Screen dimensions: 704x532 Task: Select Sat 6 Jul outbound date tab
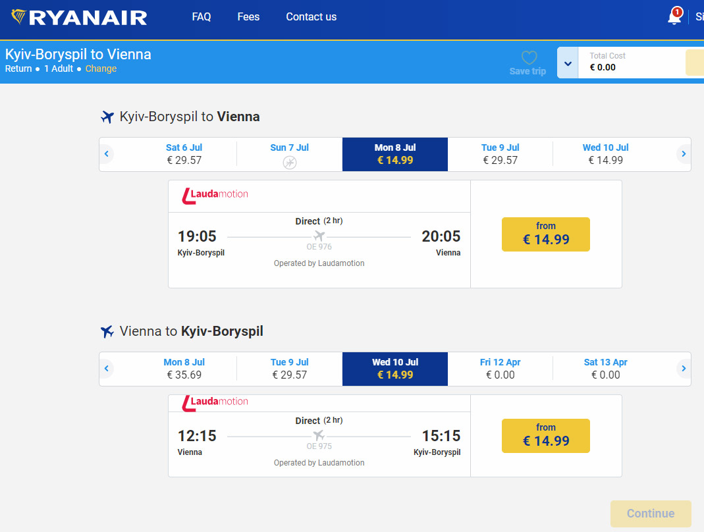tap(184, 154)
